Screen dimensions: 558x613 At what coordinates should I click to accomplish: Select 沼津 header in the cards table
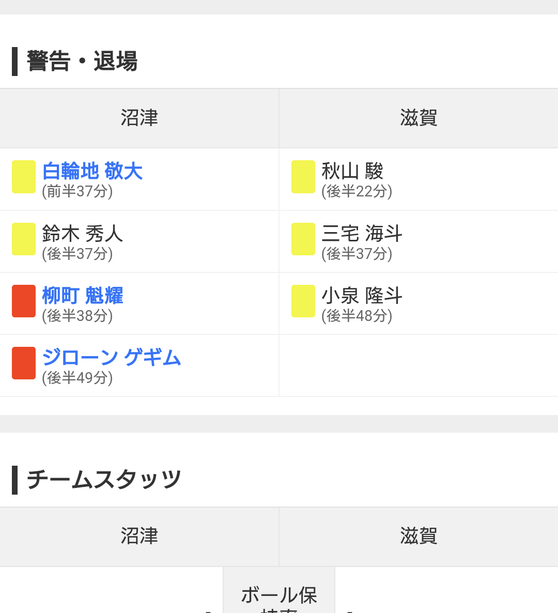(x=139, y=118)
